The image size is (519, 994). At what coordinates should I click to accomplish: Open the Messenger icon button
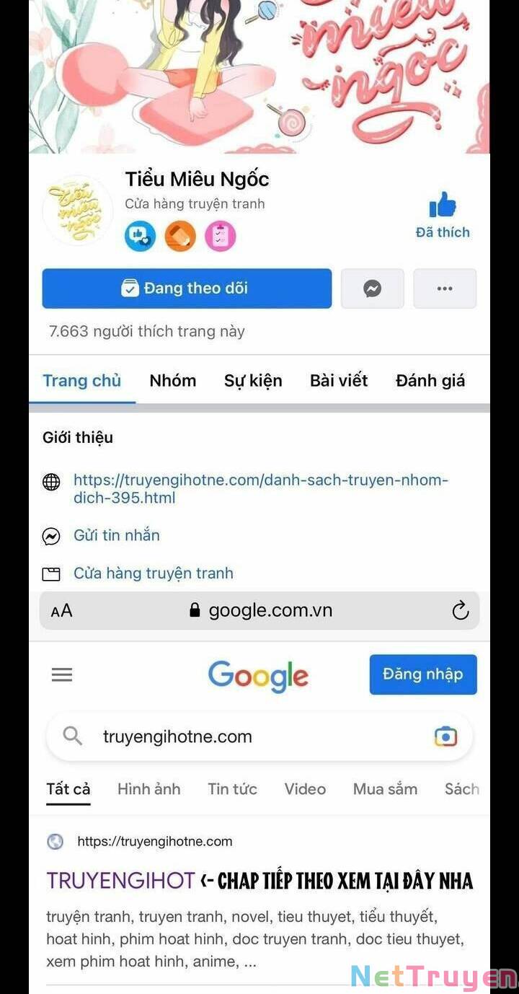pyautogui.click(x=372, y=289)
